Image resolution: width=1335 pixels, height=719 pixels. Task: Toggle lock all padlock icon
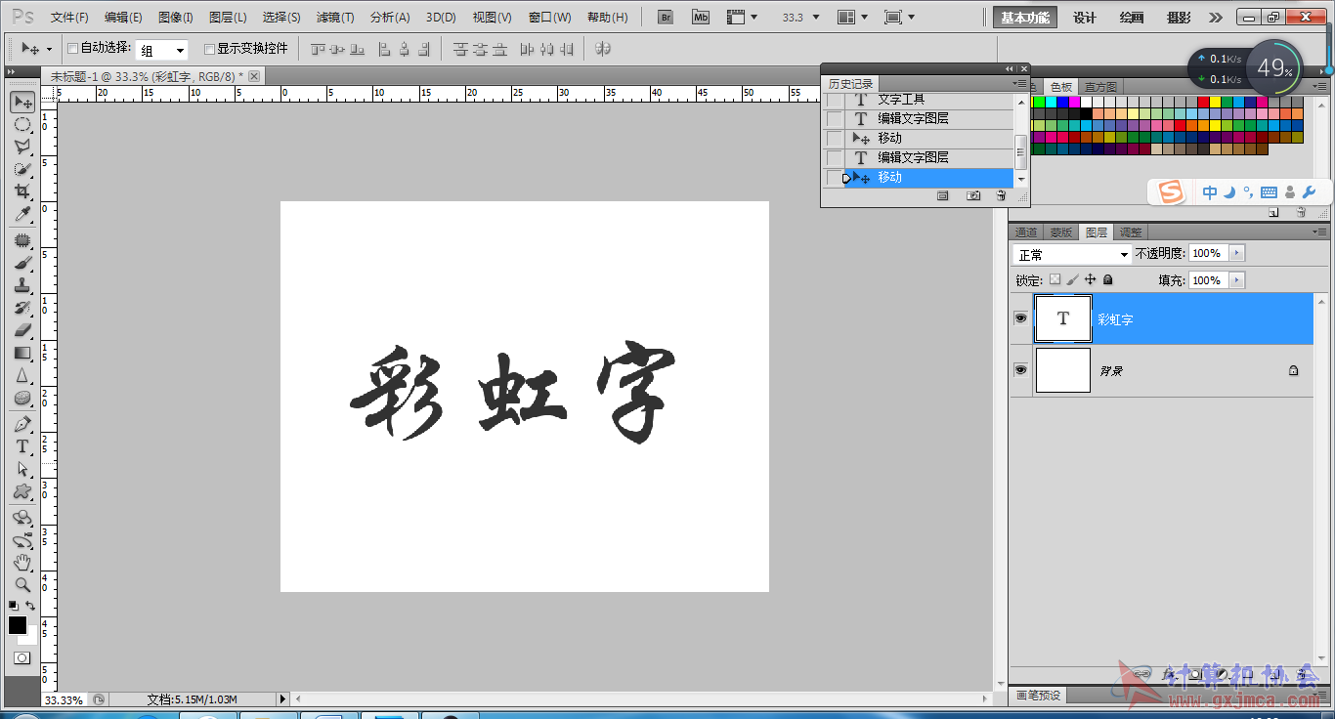click(x=1107, y=279)
